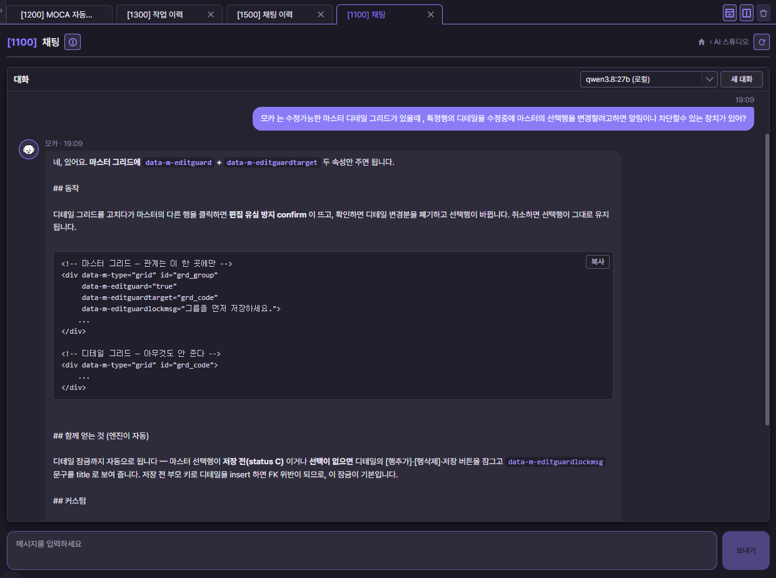
Task: Click bold text '저장 전(status C)'
Action: tap(253, 462)
